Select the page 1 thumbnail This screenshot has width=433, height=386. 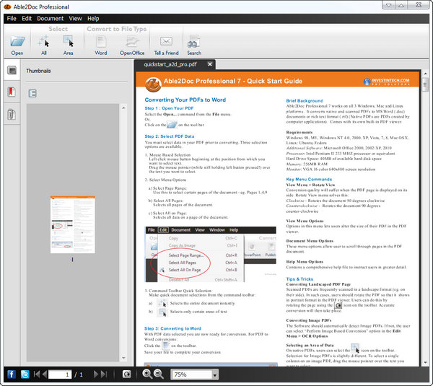pyautogui.click(x=71, y=222)
